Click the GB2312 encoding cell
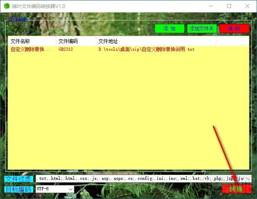 (66, 49)
